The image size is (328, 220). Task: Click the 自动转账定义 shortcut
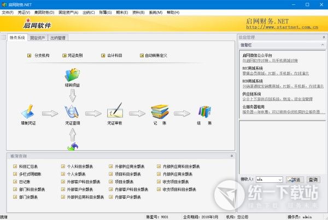pyautogui.click(x=155, y=56)
